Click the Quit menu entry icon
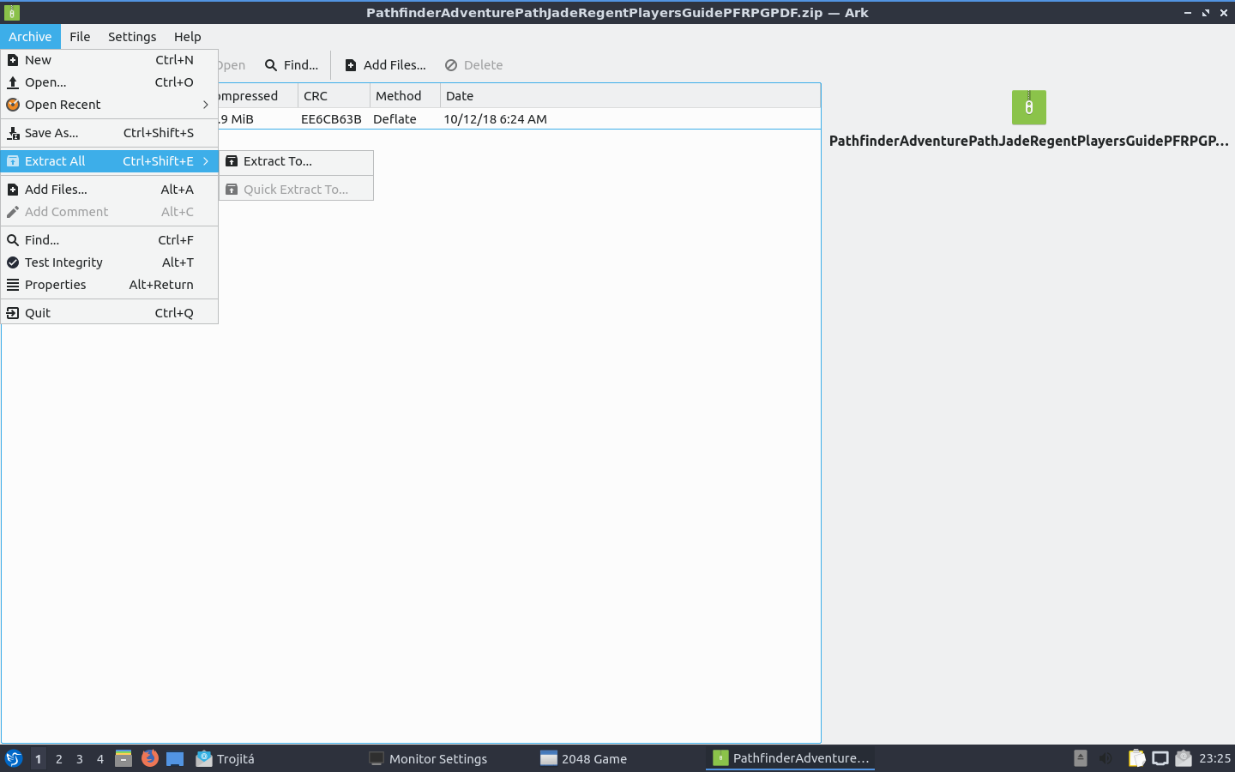 point(13,313)
